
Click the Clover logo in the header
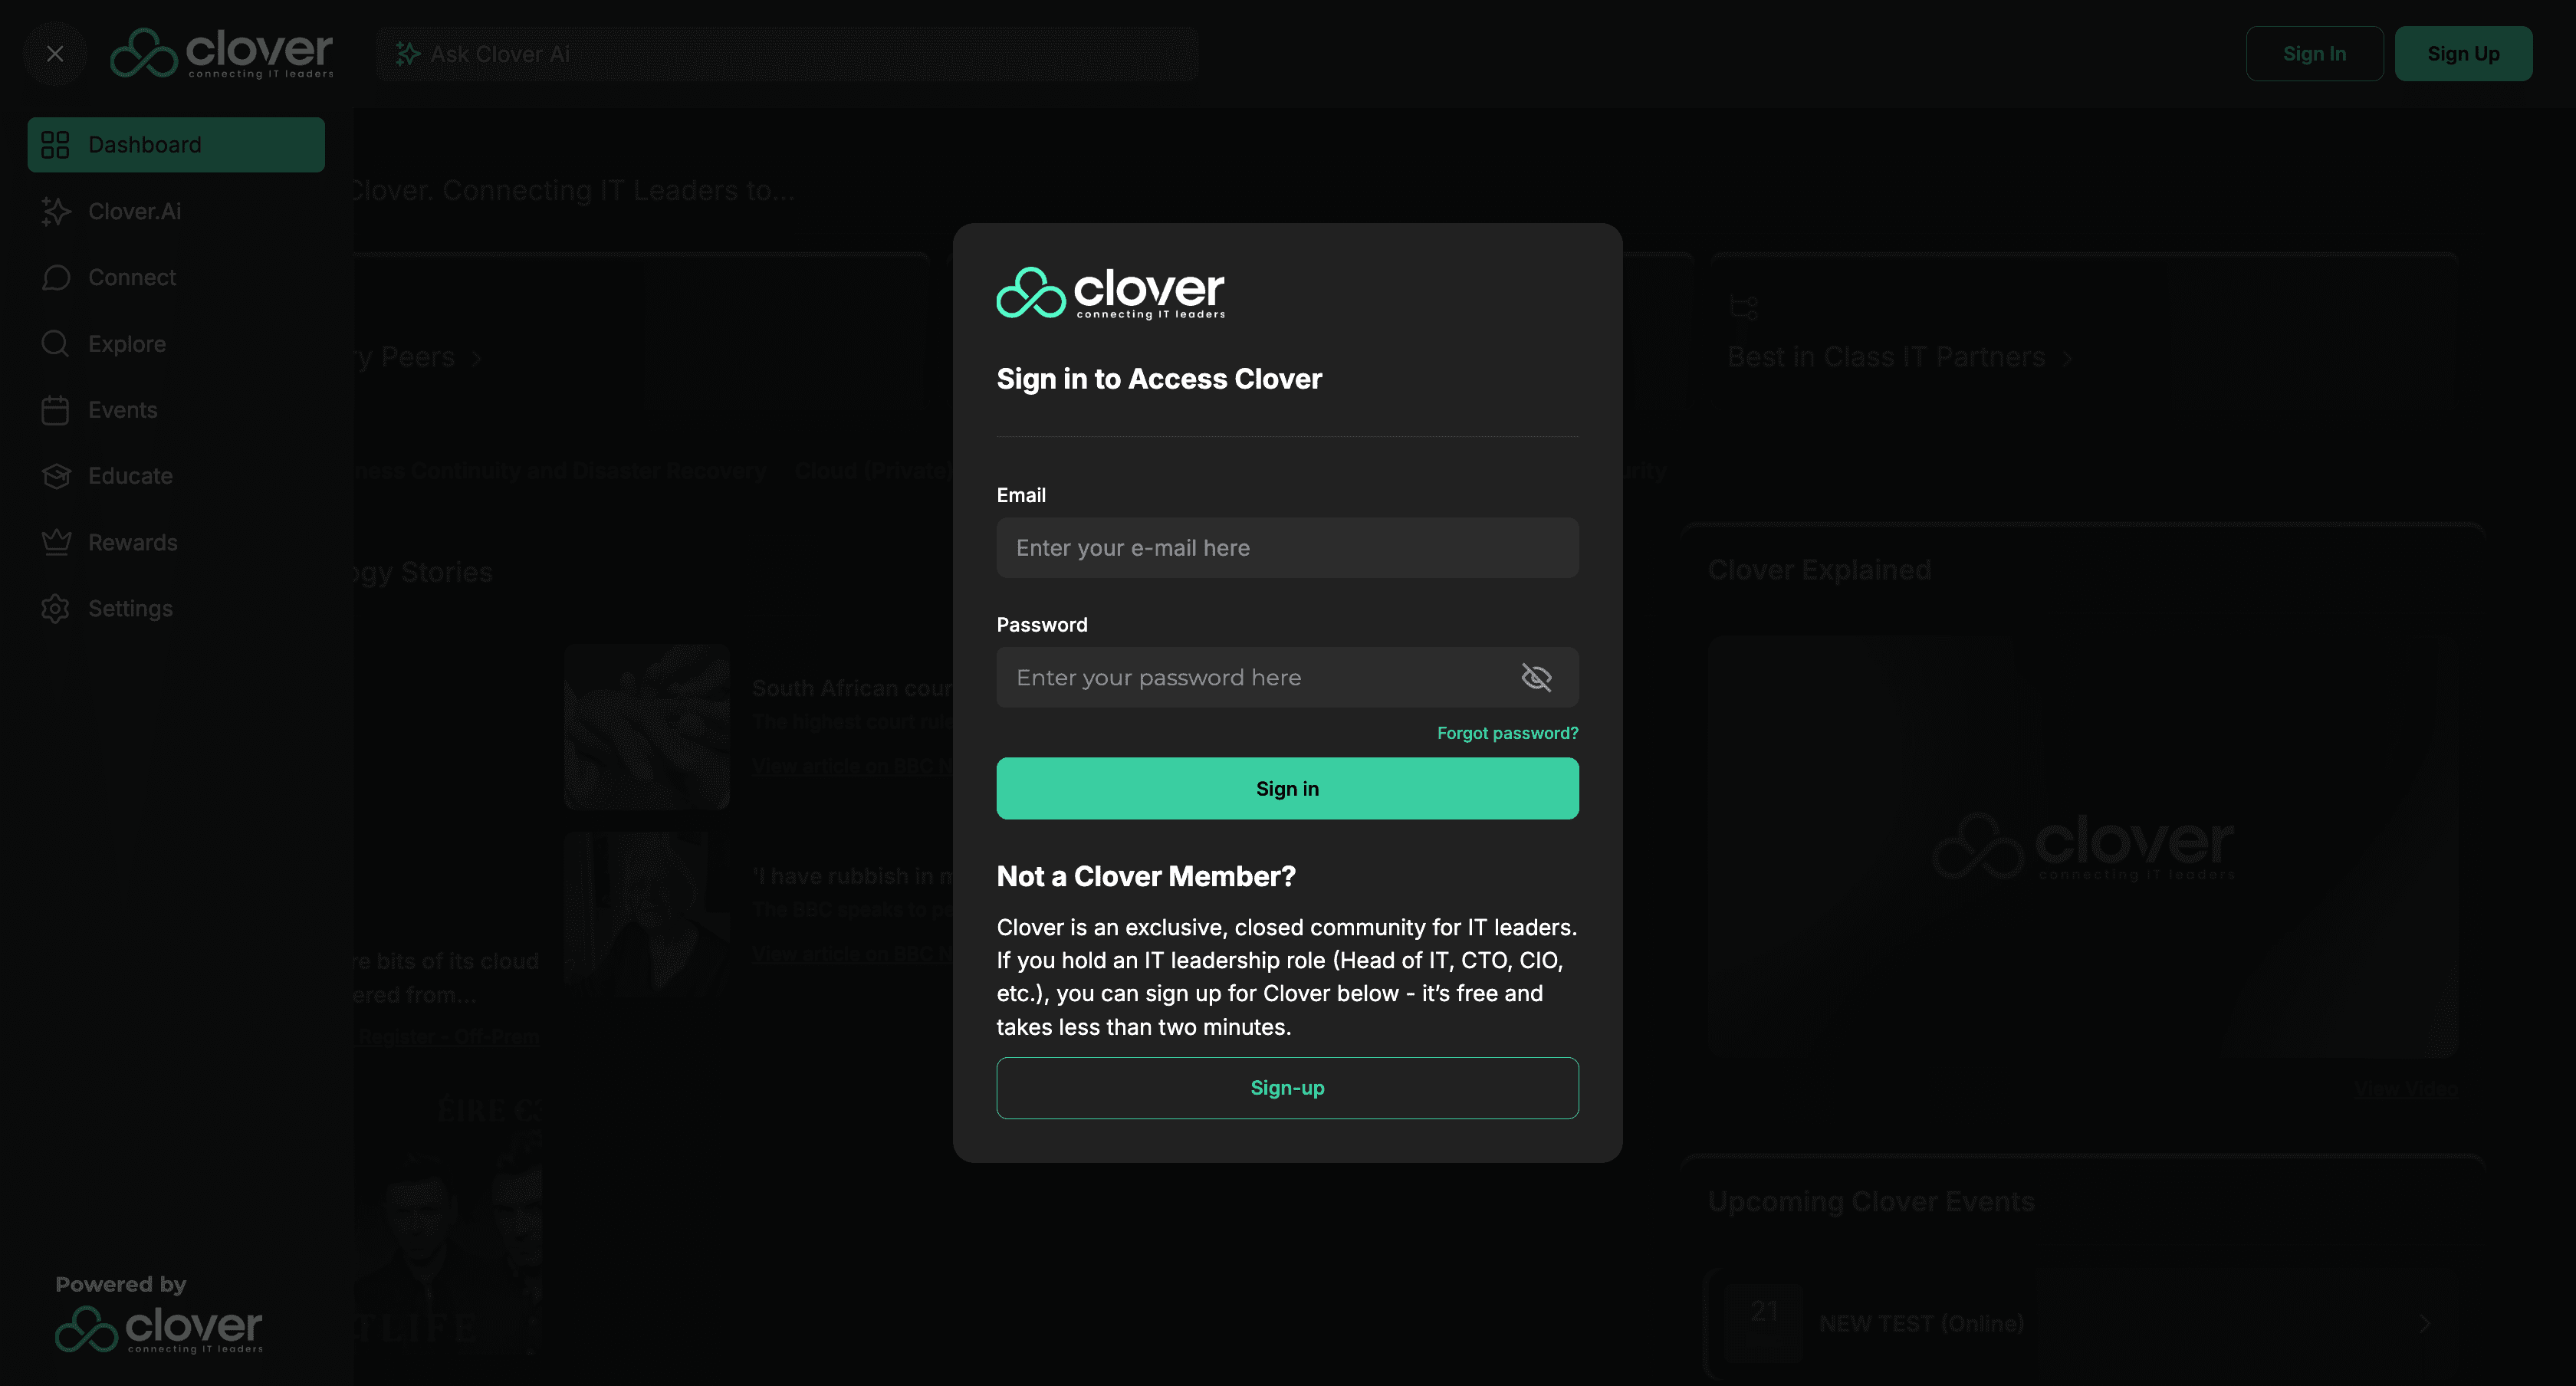point(221,53)
